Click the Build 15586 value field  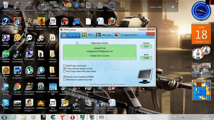pos(146,58)
